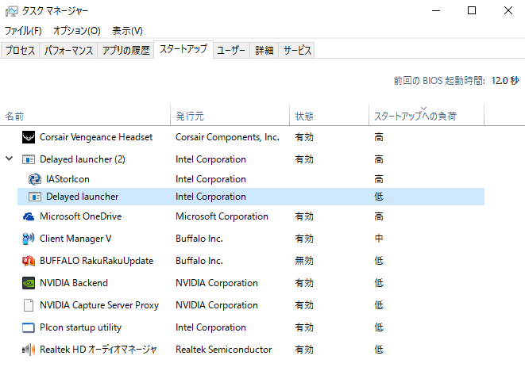Maximize the Task Manager window

(472, 10)
